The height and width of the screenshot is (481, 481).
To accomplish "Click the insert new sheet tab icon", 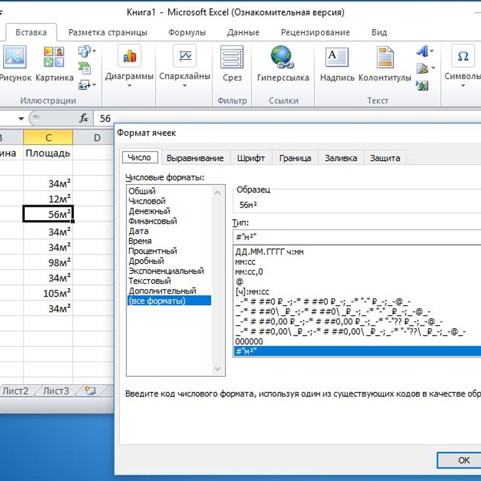I will (x=90, y=391).
